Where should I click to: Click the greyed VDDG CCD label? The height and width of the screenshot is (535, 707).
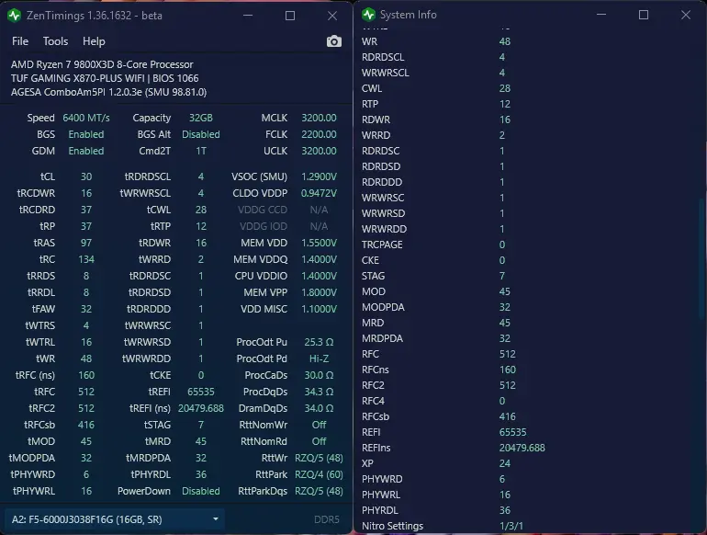click(263, 210)
